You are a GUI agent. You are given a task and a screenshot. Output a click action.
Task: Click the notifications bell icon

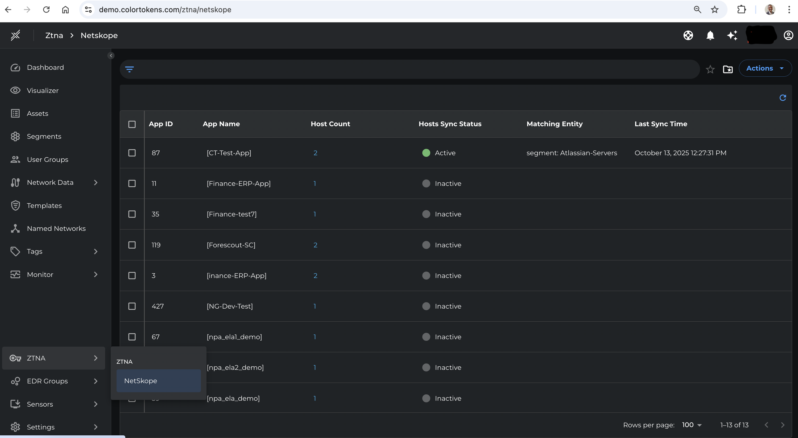pos(710,35)
